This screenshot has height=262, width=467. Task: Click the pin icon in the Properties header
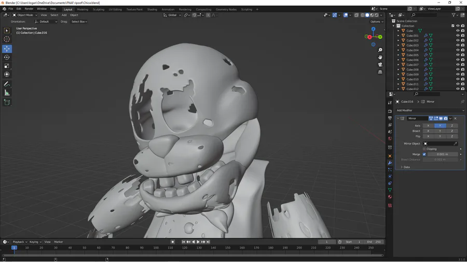(462, 101)
